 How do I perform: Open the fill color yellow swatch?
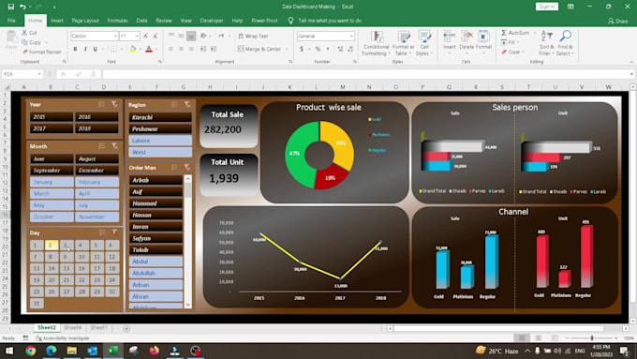[133, 49]
